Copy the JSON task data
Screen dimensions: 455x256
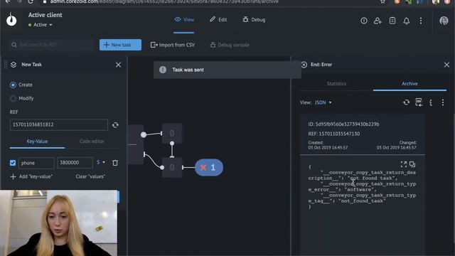[x=412, y=164]
